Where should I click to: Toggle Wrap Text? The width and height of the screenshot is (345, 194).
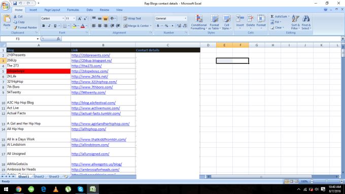pyautogui.click(x=132, y=18)
